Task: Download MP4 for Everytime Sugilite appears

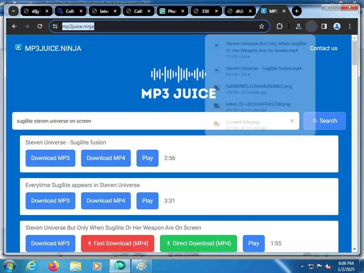Action: point(106,201)
